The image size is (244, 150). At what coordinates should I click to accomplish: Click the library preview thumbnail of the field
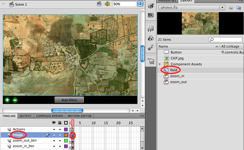coord(200,23)
